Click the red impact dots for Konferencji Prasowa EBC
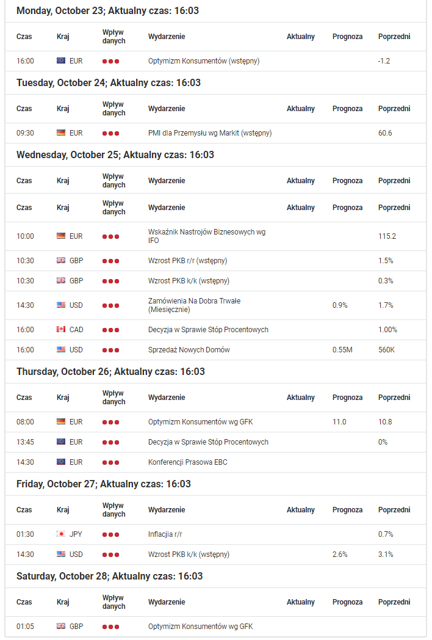The width and height of the screenshot is (432, 640). pos(110,462)
